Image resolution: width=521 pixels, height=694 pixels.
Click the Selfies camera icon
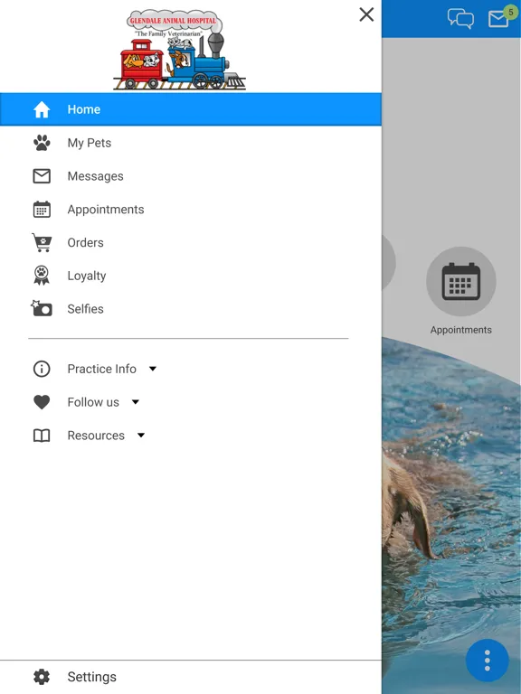[42, 308]
